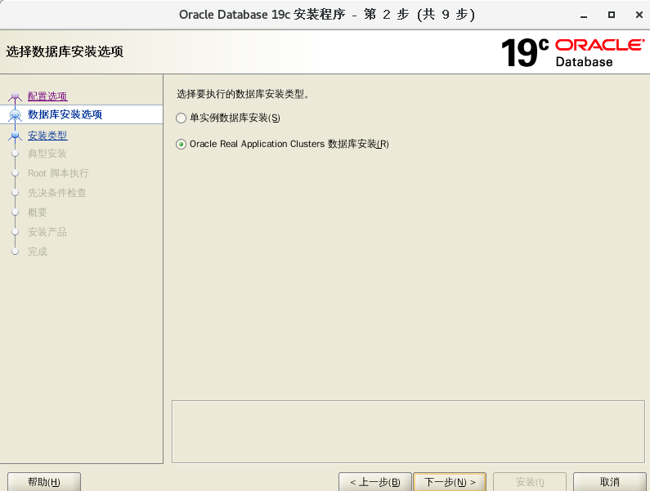Open the 配置选项 step link
Image resolution: width=650 pixels, height=491 pixels.
(x=47, y=96)
